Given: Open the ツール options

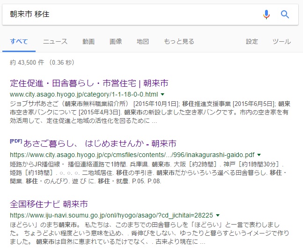Looking at the screenshot, I should click(x=282, y=42).
